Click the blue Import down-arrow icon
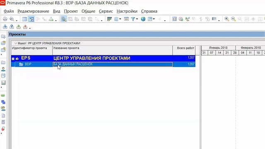The image size is (265, 149). [x=5, y=26]
